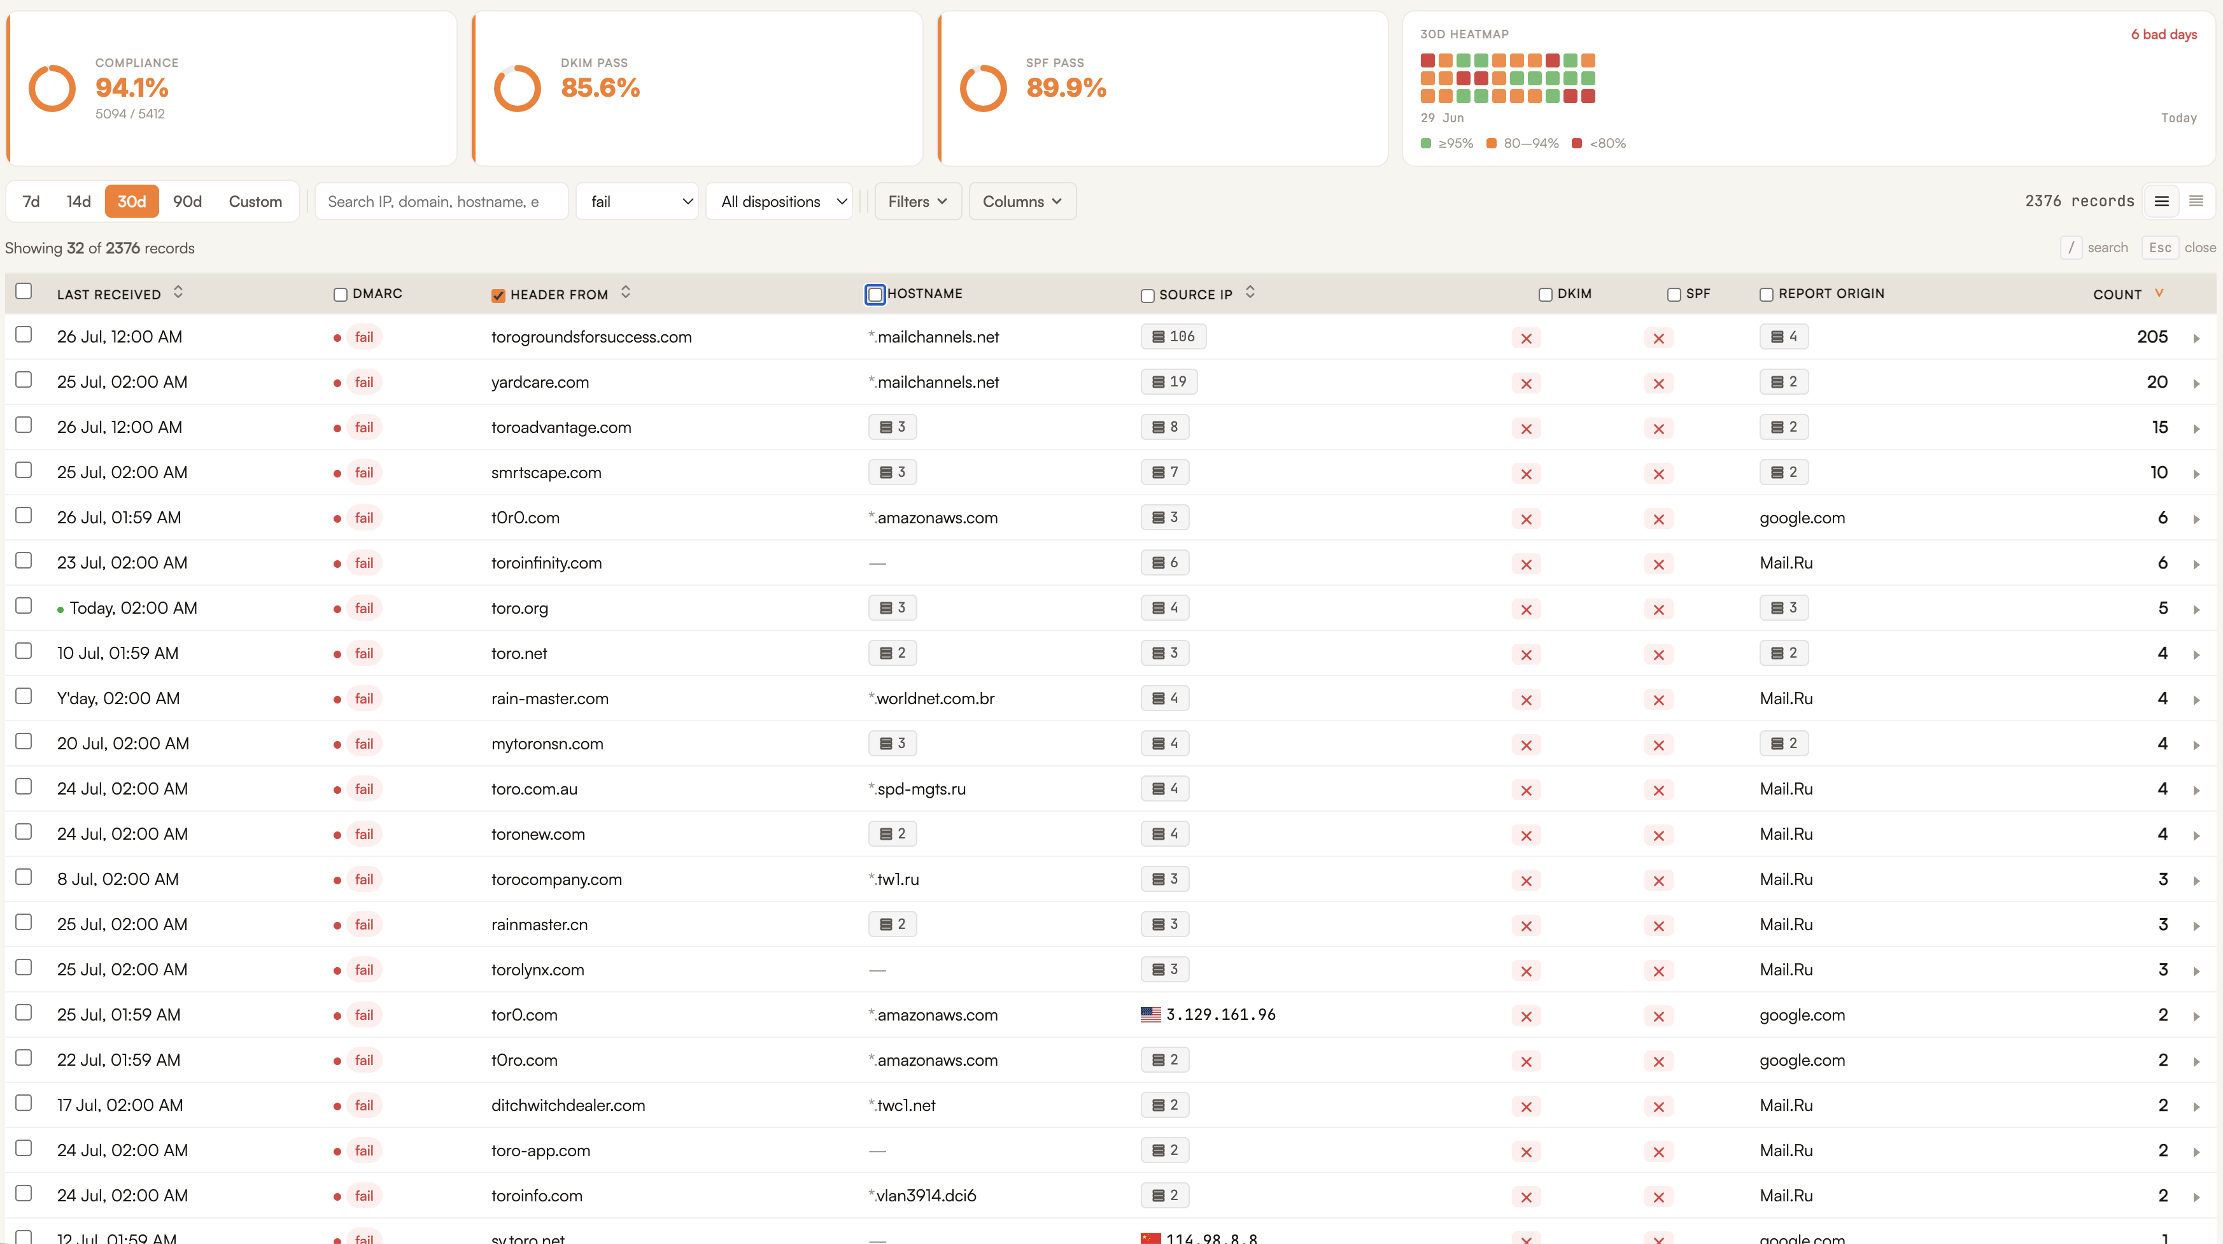The height and width of the screenshot is (1244, 2223).
Task: Select the torogroundsforsuccess.com row checkbox
Action: (24, 334)
